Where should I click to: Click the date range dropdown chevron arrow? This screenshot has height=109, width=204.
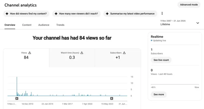[x=198, y=23]
